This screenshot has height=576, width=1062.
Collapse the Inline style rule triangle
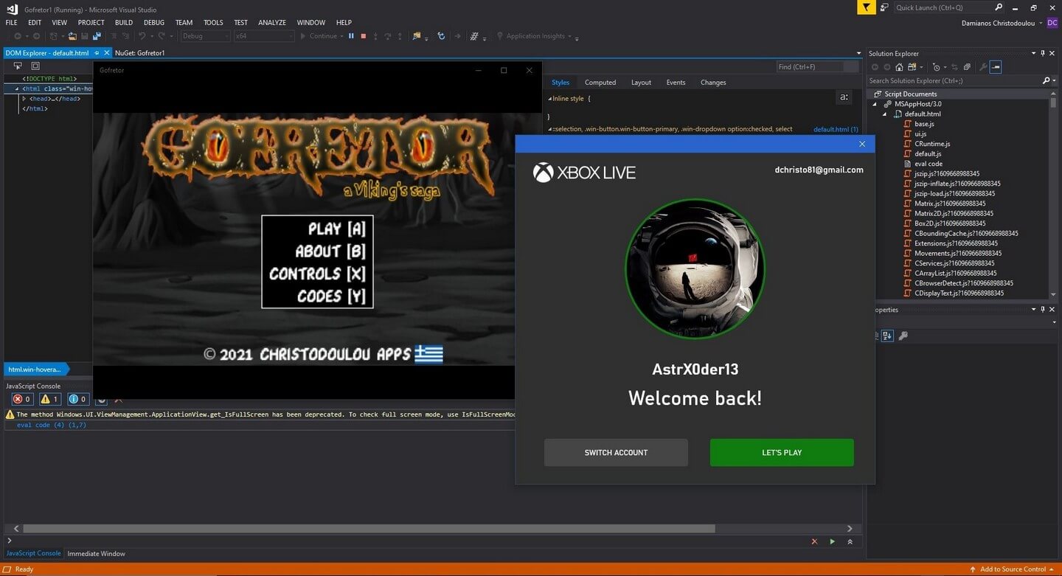[x=549, y=99]
